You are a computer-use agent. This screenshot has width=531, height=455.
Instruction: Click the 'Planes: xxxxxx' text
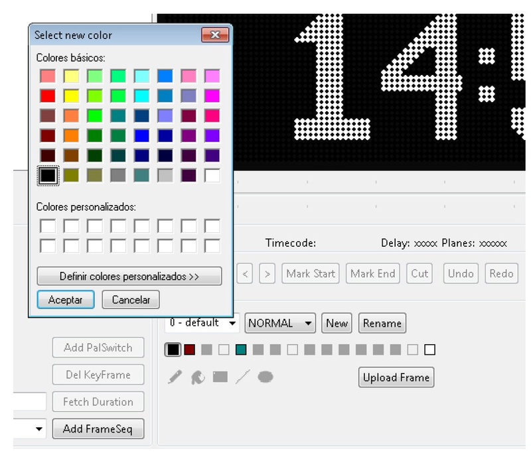[475, 243]
